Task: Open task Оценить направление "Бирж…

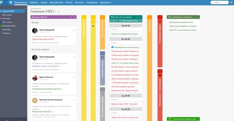Action: point(126,34)
